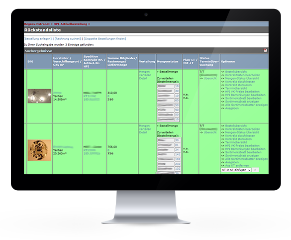
Task: Go to 'Begros-Extranet' breadcrumb
Action: (37, 24)
